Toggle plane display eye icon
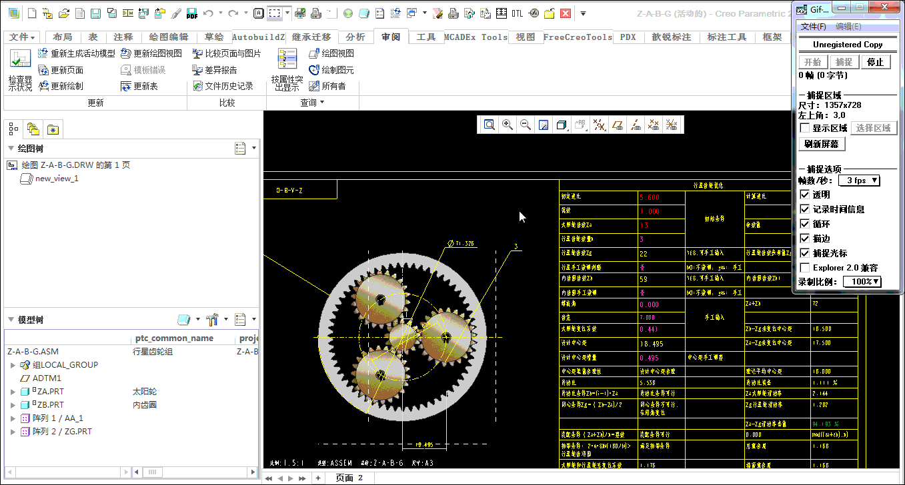The height and width of the screenshot is (485, 905). pos(618,125)
